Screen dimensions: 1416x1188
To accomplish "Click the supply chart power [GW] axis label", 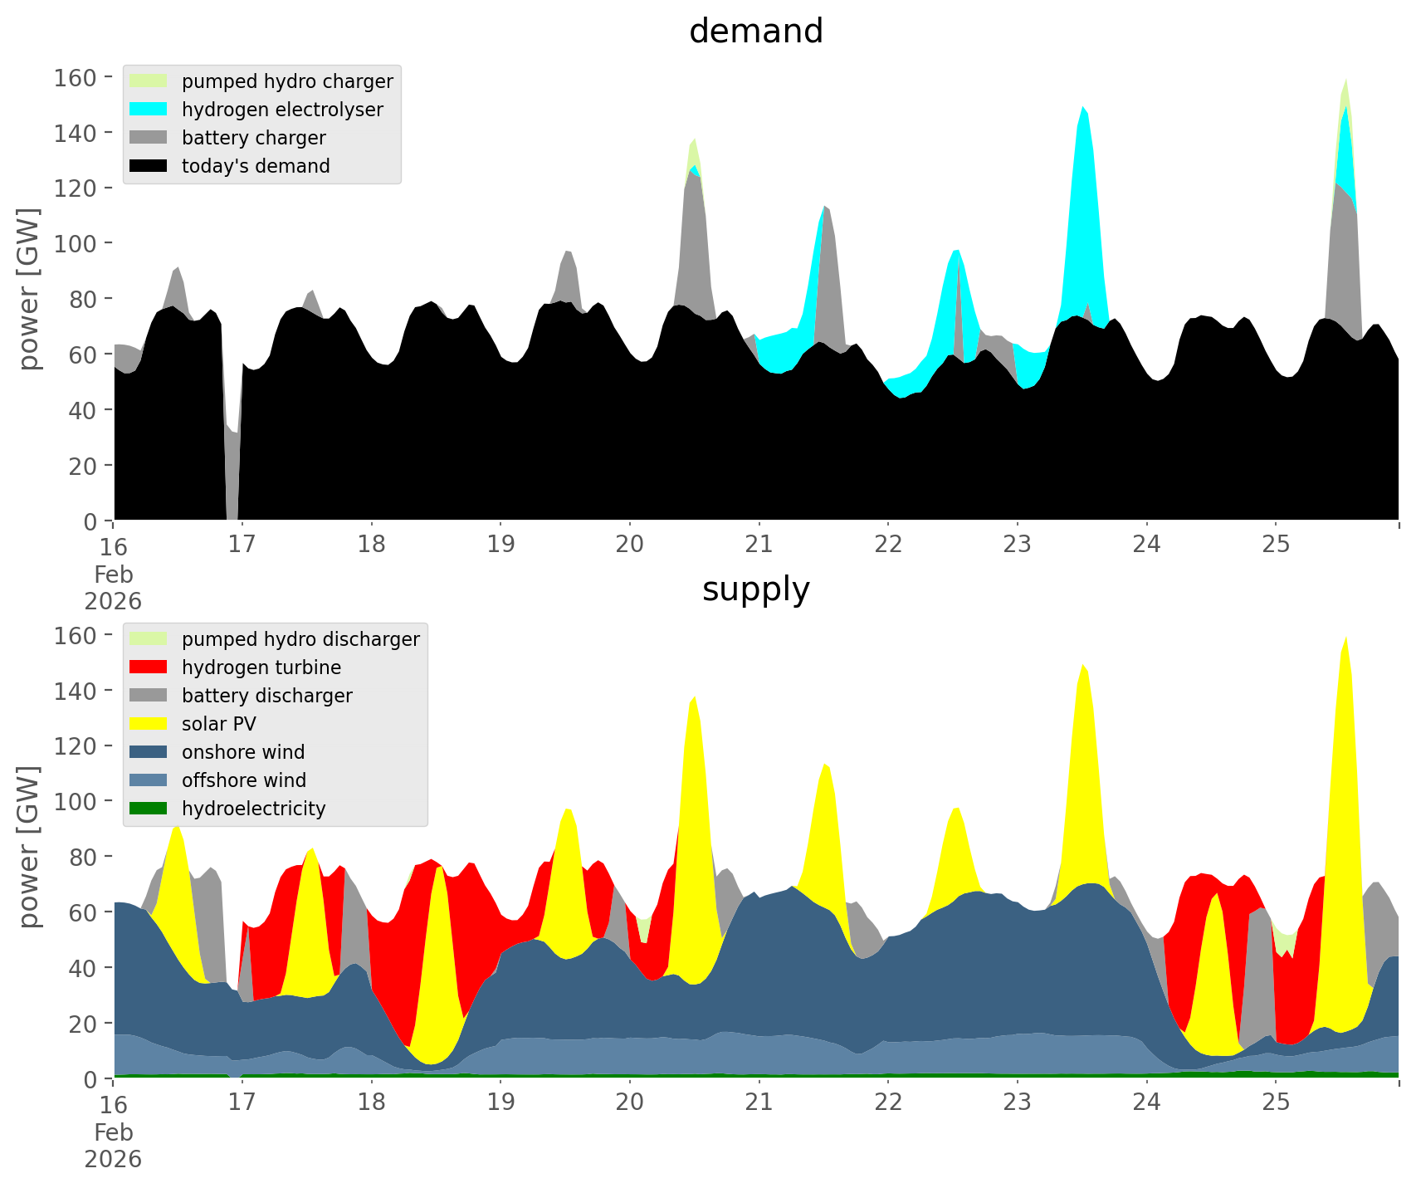I will click(x=29, y=847).
